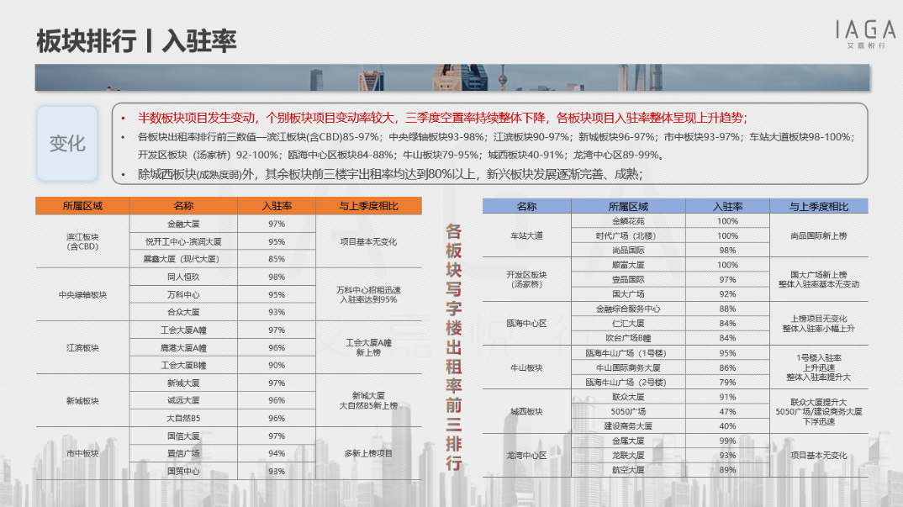This screenshot has height=507, width=903.
Task: Select cell 滨江板块 (含CBD)
Action: [82, 241]
